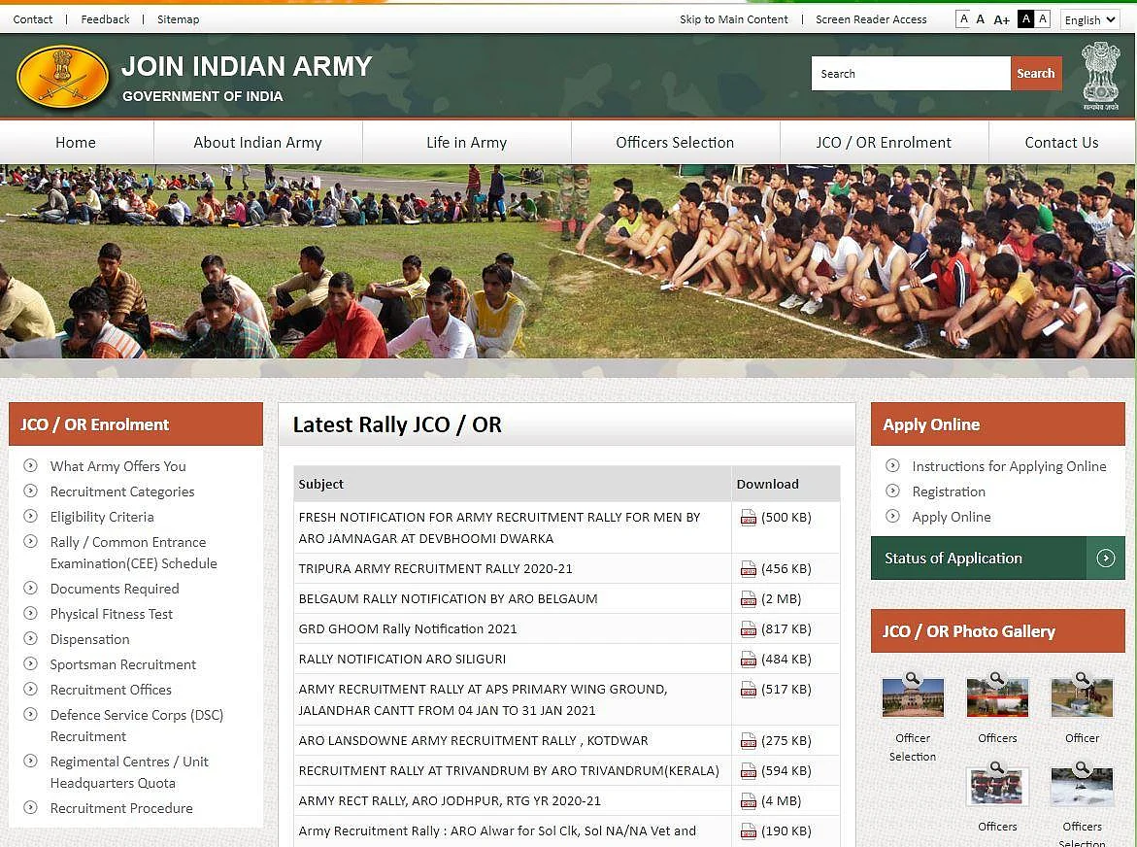The image size is (1137, 847).
Task: Open the About Indian Army menu
Action: click(257, 142)
